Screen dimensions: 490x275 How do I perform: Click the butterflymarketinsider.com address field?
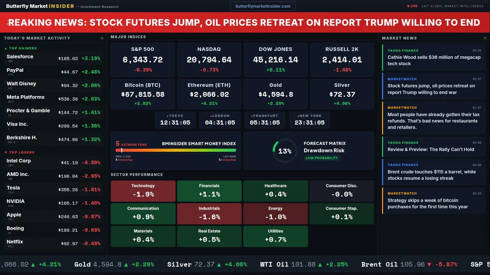263,6
